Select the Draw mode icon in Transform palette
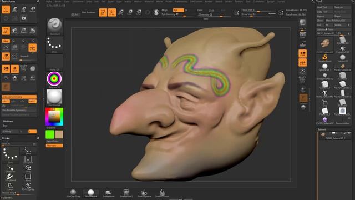 6,9
